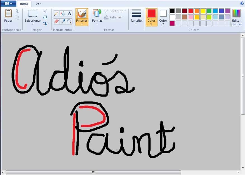
Task: Click the horizontal scrollbar left arrow
Action: coord(3,172)
